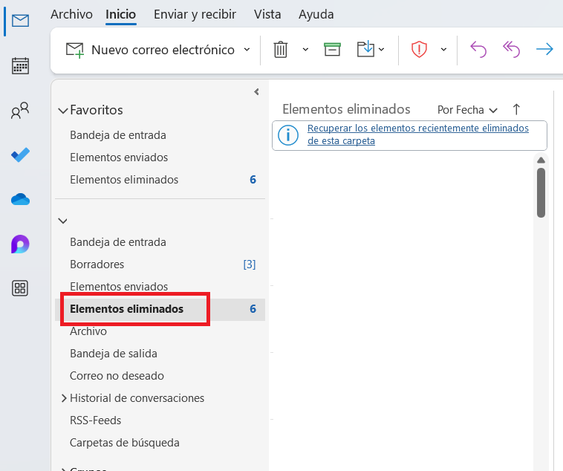Open the Nuevo correo electrónico dropdown arrow
This screenshot has height=471, width=563.
point(247,50)
